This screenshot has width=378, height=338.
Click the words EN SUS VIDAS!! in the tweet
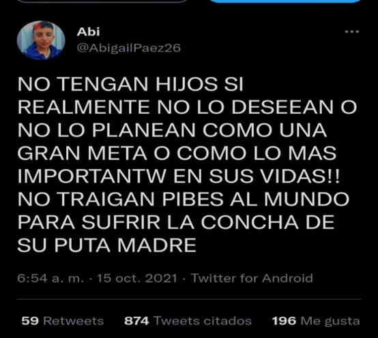pyautogui.click(x=257, y=176)
